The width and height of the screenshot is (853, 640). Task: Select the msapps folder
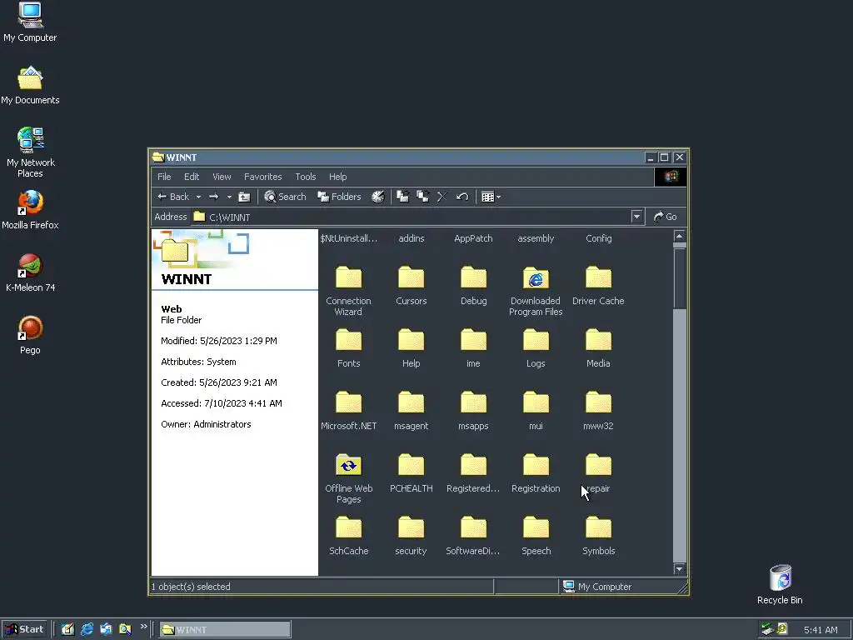pos(473,410)
